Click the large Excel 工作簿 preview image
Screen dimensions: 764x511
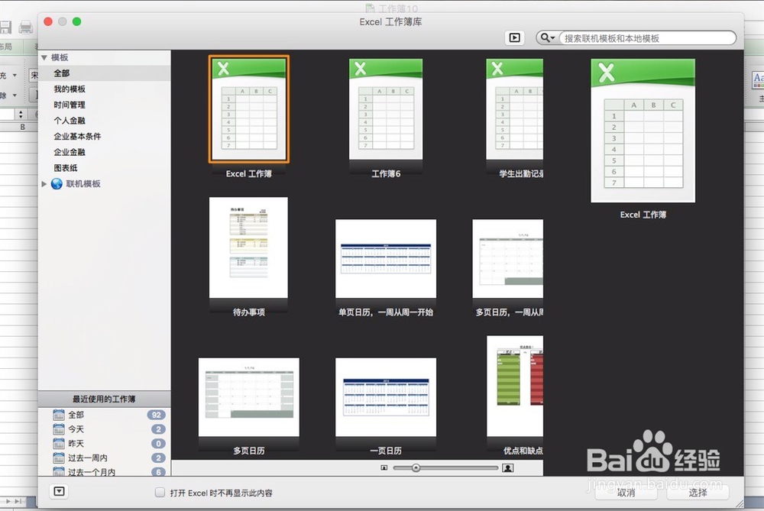click(643, 131)
